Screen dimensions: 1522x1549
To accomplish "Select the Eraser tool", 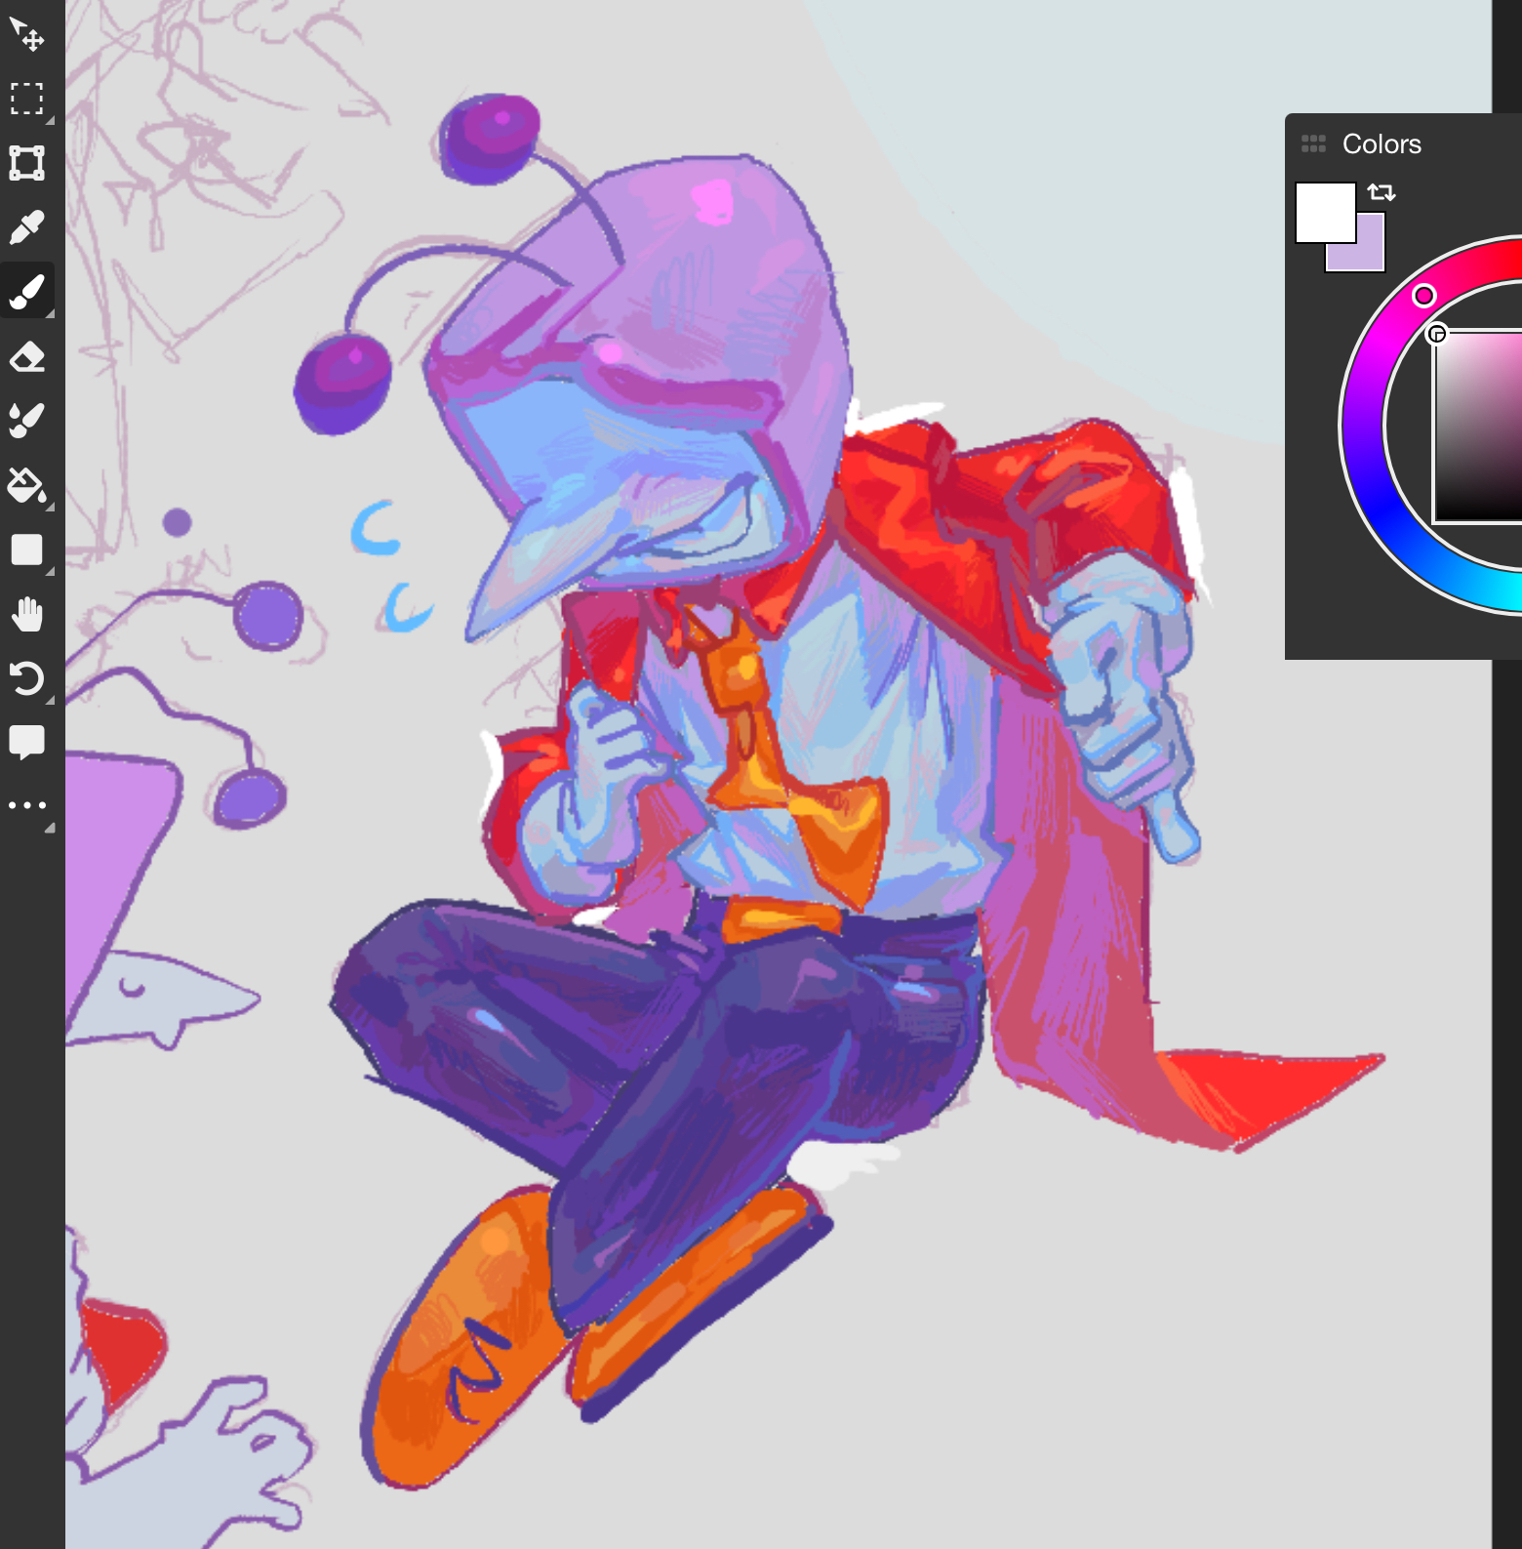I will point(26,356).
